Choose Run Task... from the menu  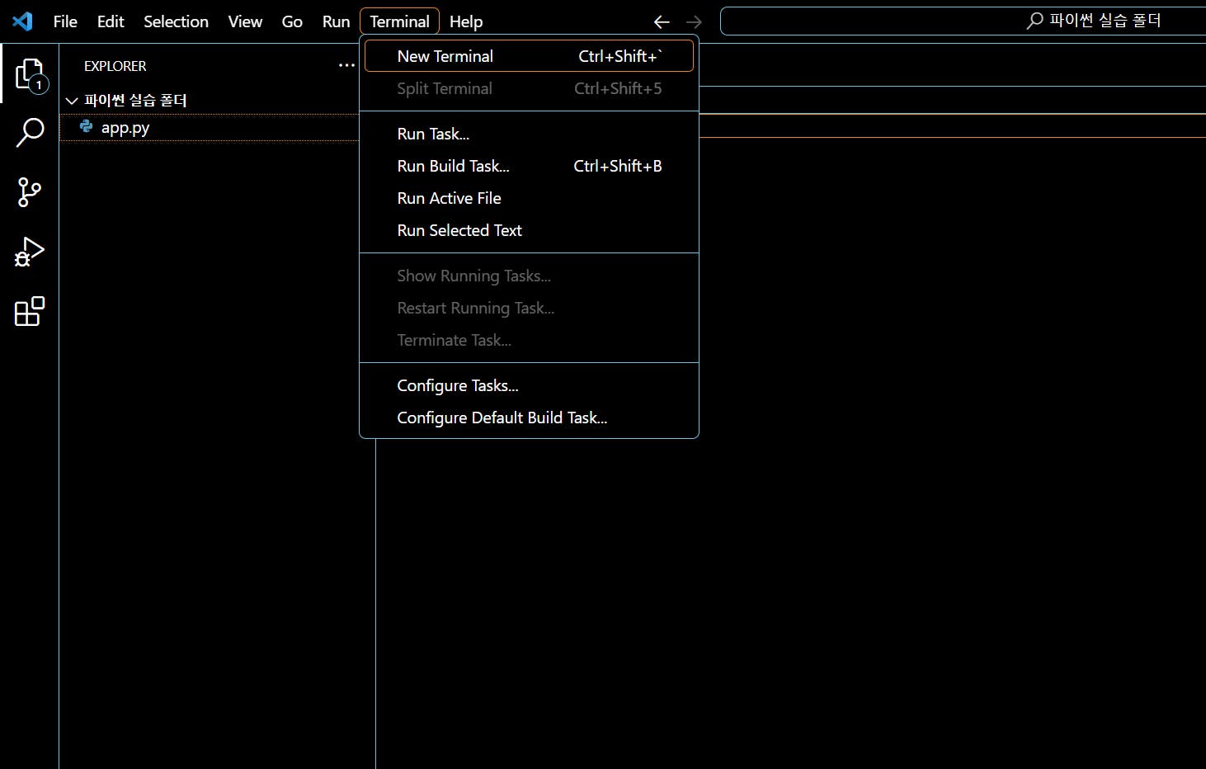[x=529, y=134]
